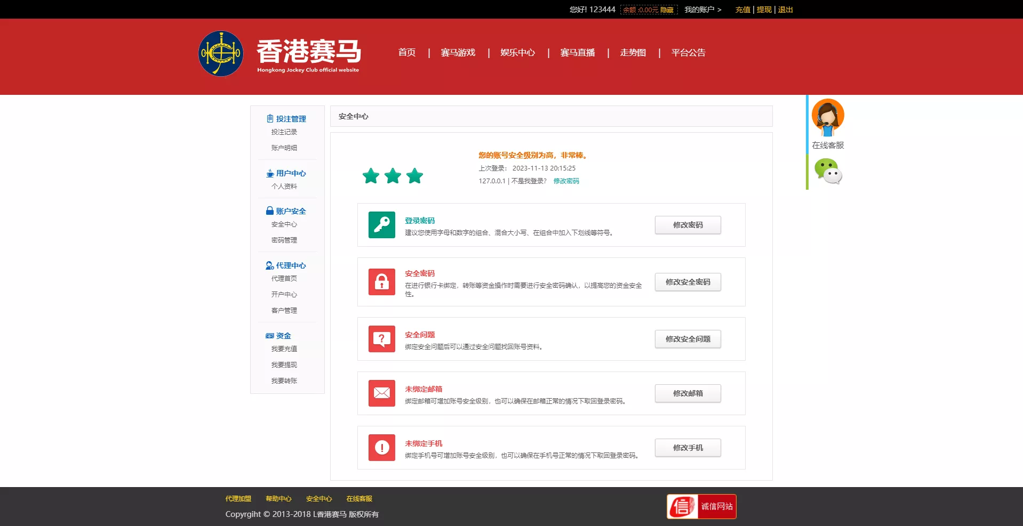Open the 赛马直播 navigation menu
This screenshot has width=1023, height=526.
(x=578, y=52)
